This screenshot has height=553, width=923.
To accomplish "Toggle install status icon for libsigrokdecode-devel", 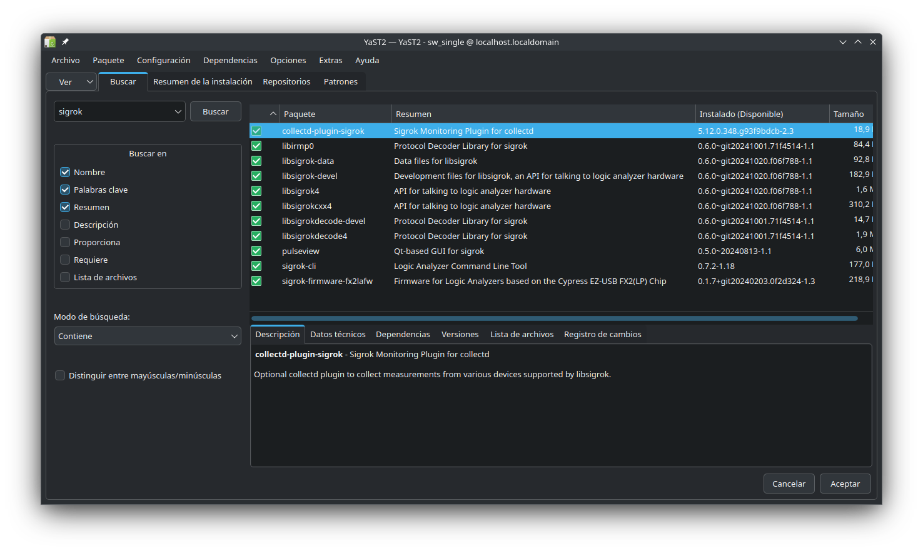I will (256, 221).
